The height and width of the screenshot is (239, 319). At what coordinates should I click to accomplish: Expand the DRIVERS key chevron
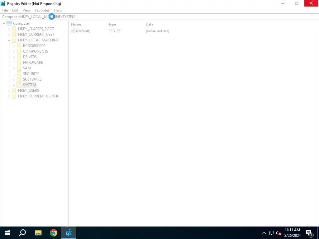(14, 57)
